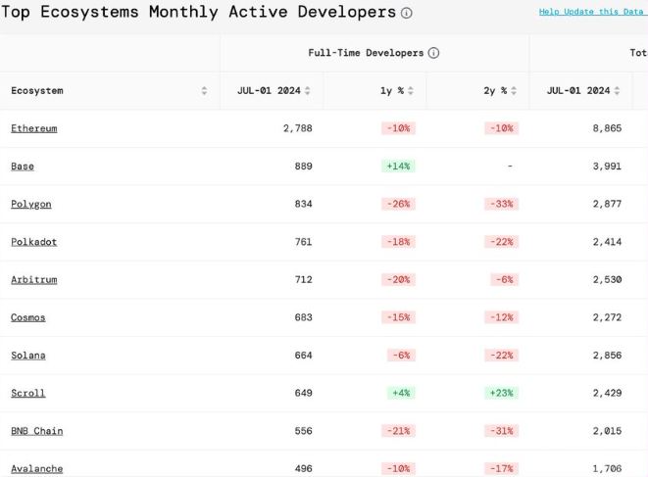Sort by 1y % column arrows
This screenshot has height=477, width=648.
(x=411, y=91)
